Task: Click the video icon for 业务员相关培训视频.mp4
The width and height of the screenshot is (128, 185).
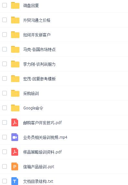Action: click(15, 137)
